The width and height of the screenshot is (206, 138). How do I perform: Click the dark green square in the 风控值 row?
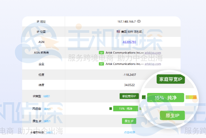pos(110,109)
